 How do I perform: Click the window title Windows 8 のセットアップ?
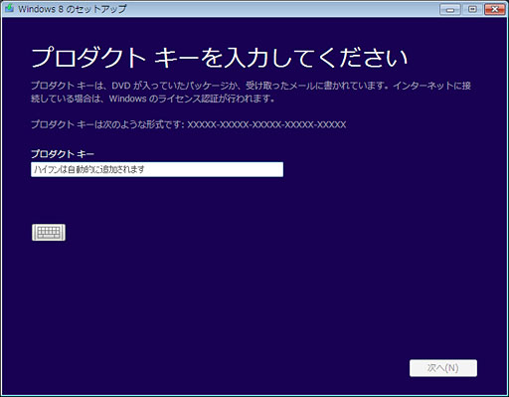tap(73, 9)
